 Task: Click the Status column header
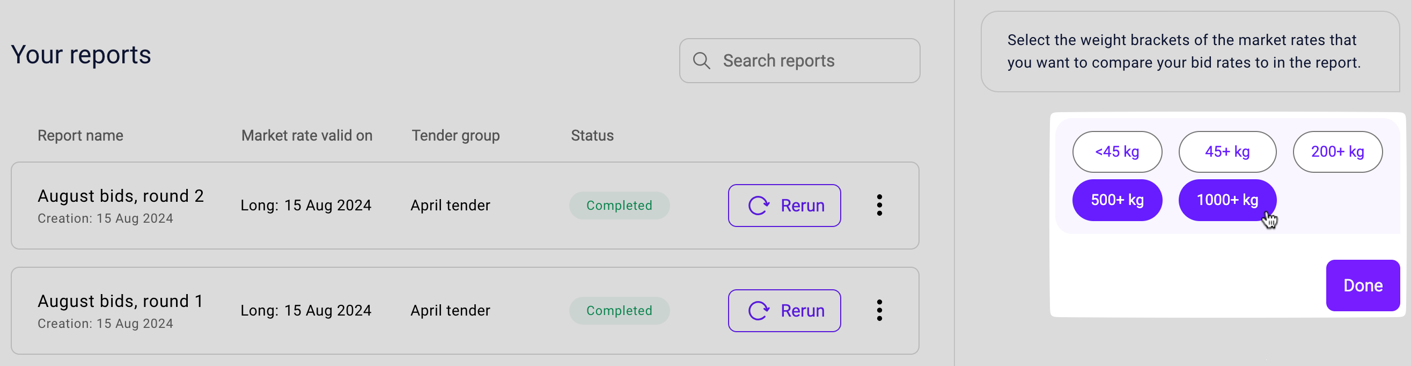(592, 135)
